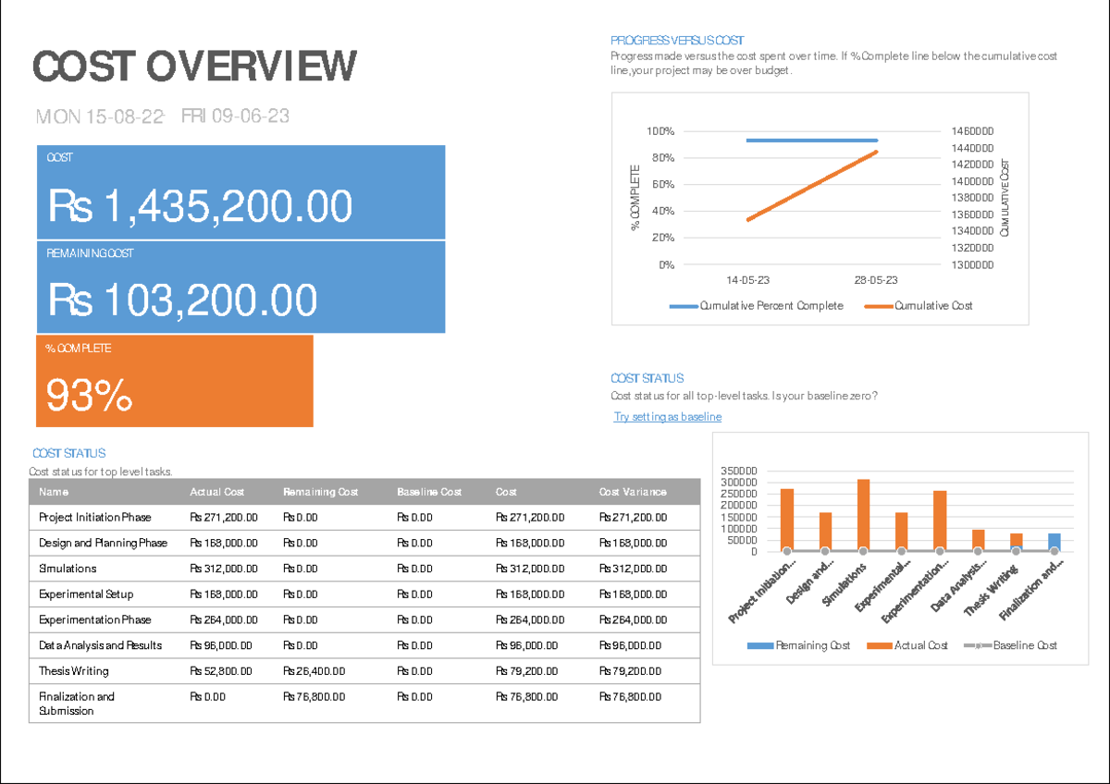The image size is (1110, 784).
Task: Click the blue Finalization remaining cost bar
Action: coord(1054,543)
